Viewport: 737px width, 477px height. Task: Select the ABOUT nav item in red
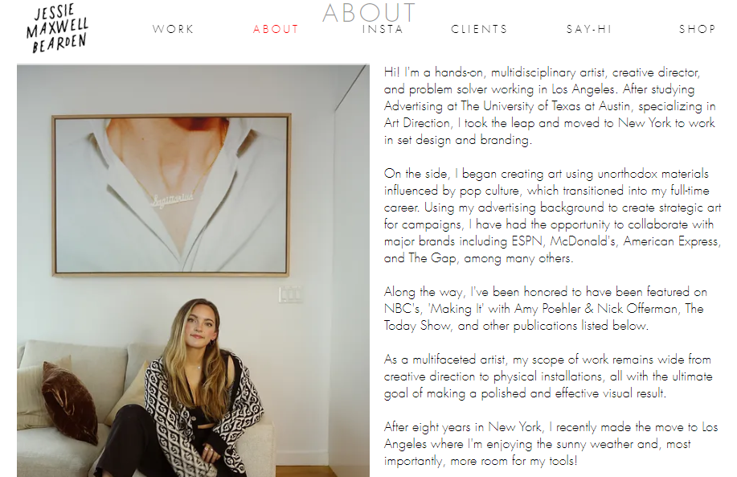click(x=276, y=29)
